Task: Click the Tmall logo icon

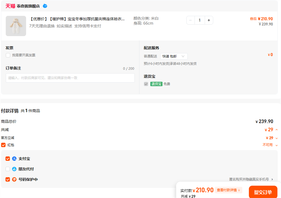Action: point(10,6)
